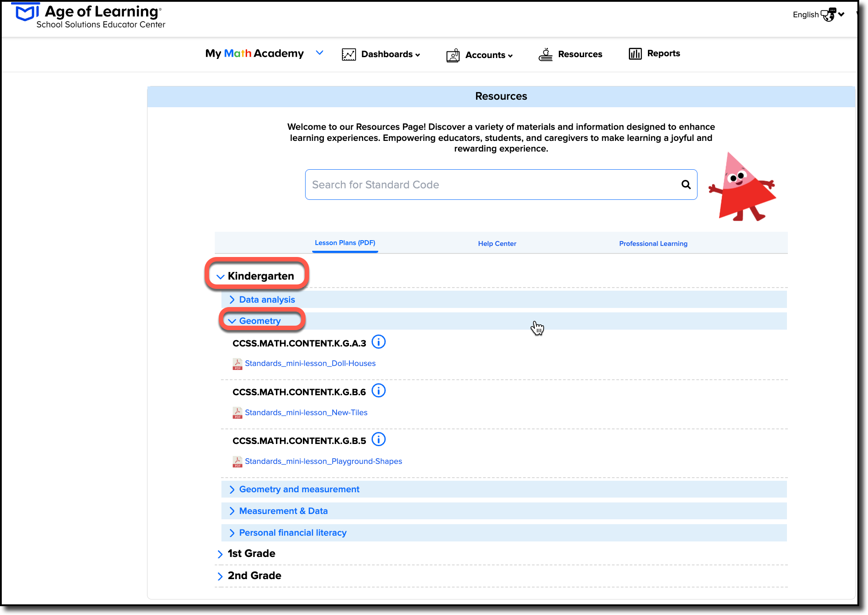Click the Reports bar chart icon
This screenshot has width=868, height=615.
pyautogui.click(x=635, y=54)
